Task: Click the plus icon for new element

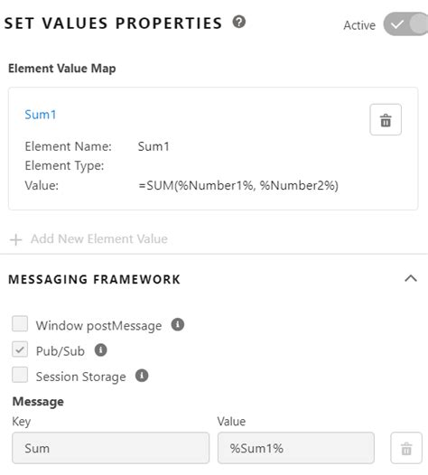Action: coord(15,239)
